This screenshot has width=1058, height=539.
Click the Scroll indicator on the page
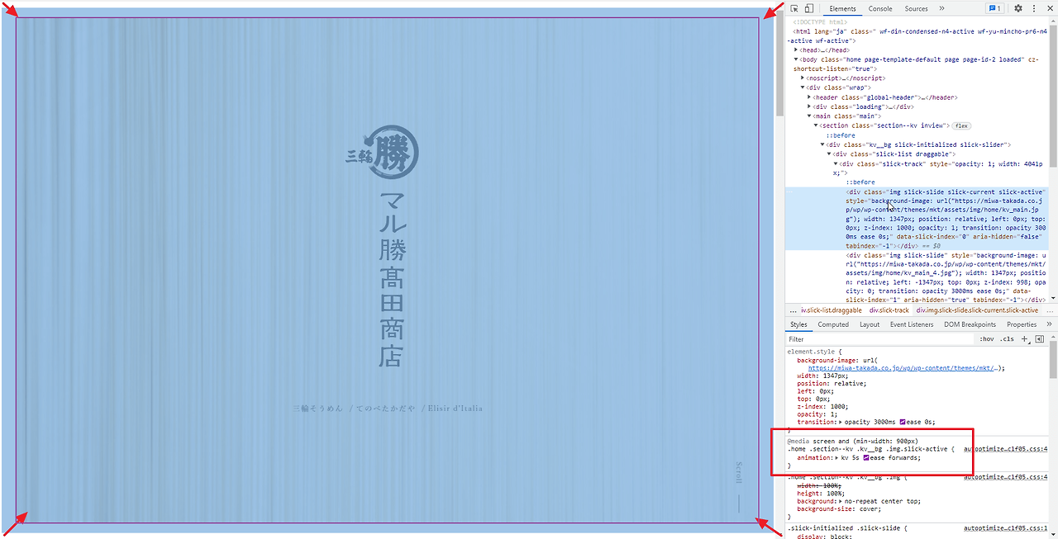740,487
